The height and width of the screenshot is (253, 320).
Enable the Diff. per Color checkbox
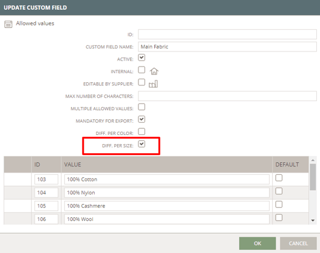[141, 131]
